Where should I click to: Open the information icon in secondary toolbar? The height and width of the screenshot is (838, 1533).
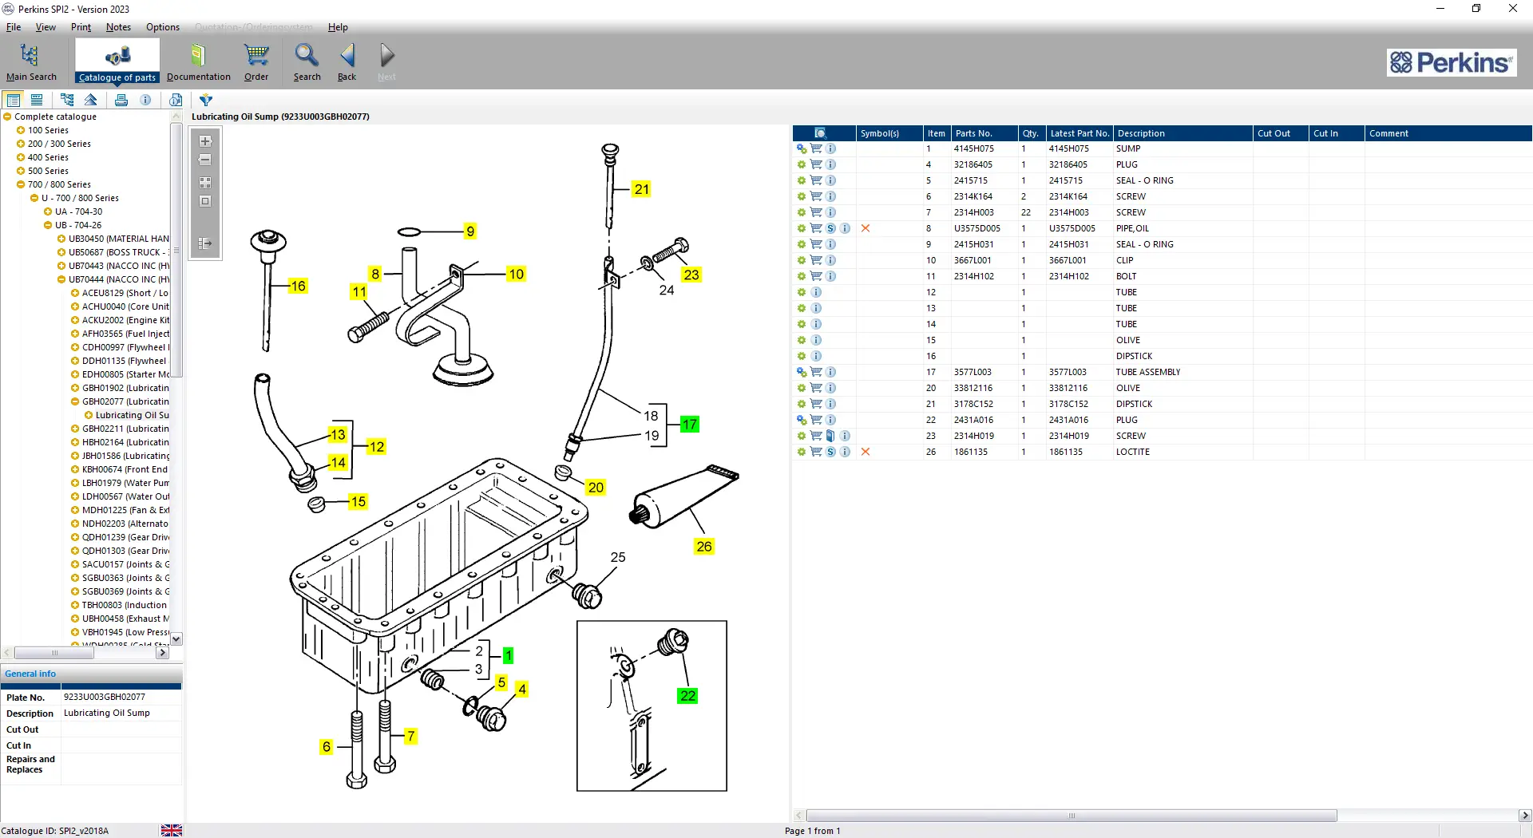pos(145,100)
